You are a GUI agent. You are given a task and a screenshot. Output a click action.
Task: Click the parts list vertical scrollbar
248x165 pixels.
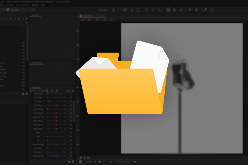(x=28, y=43)
